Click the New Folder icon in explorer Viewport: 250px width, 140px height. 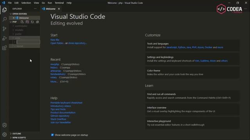pyautogui.click(x=27, y=22)
